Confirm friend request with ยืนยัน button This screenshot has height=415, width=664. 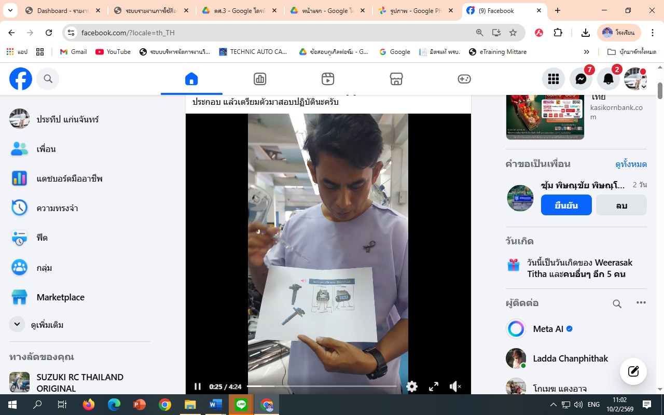pos(566,205)
